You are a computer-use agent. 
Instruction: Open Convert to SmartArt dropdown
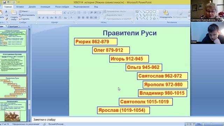[118, 19]
